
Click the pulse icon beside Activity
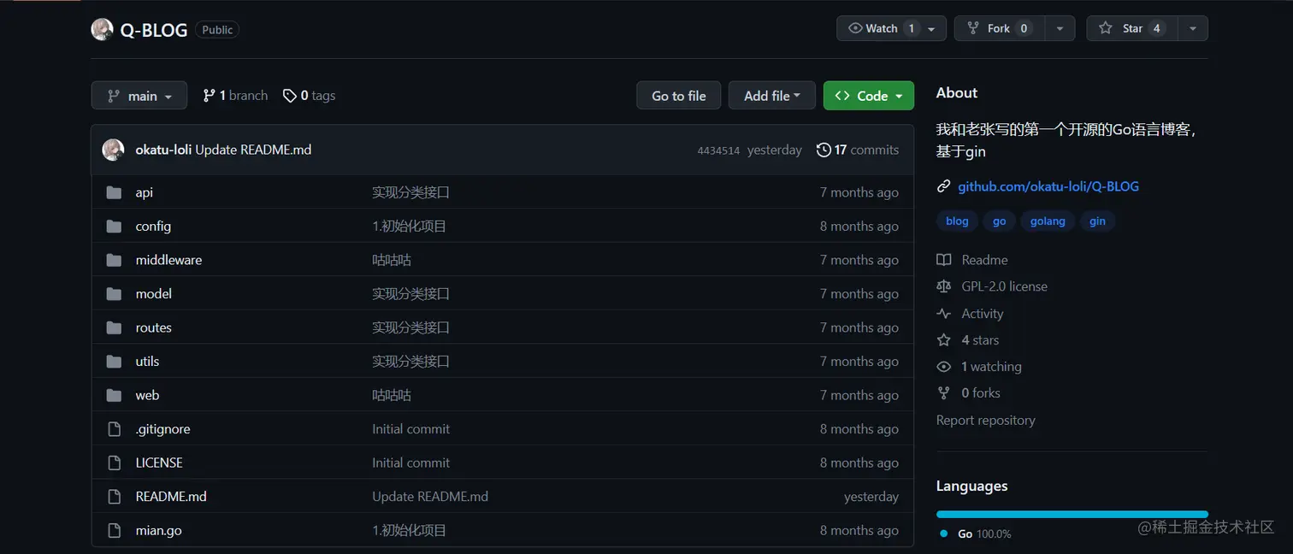pyautogui.click(x=944, y=314)
